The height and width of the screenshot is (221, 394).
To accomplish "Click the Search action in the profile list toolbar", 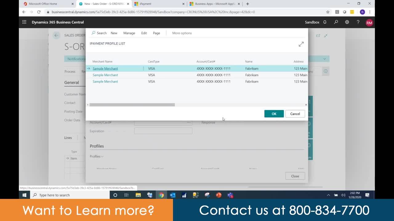I will tap(99, 33).
